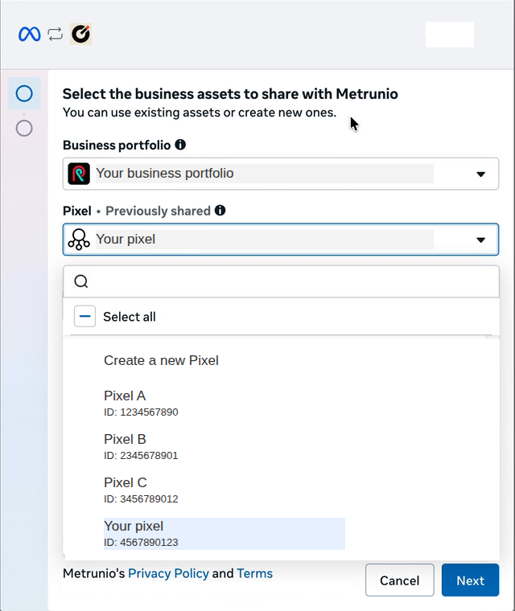Click the Previously shared label
Viewport: 515px width, 611px height.
[158, 211]
